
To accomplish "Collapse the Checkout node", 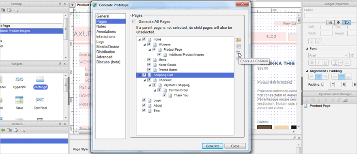I will 144,80.
